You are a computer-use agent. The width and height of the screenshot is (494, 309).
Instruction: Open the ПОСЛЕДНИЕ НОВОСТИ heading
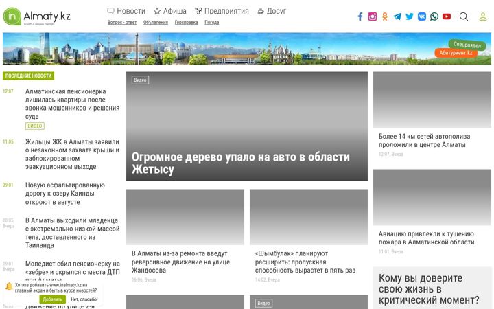[28, 76]
